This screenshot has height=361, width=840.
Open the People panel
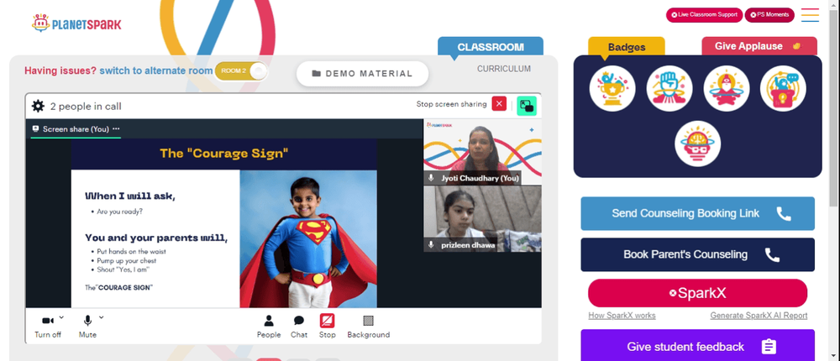point(269,327)
